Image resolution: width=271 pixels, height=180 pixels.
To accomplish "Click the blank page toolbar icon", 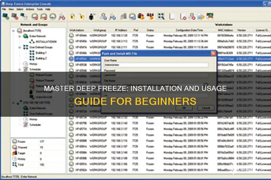I will click(x=171, y=17).
